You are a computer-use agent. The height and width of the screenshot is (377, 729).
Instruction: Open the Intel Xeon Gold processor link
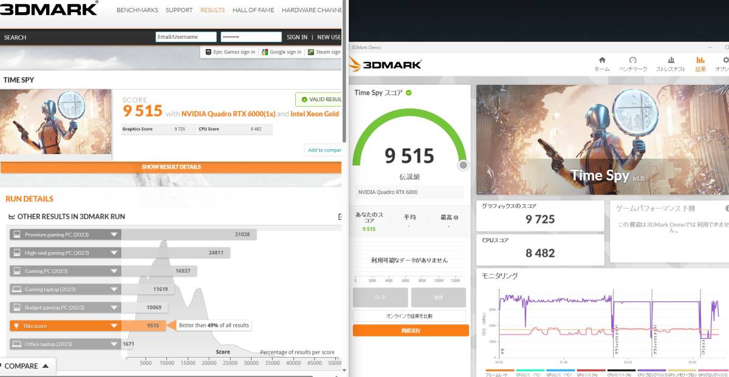[315, 113]
